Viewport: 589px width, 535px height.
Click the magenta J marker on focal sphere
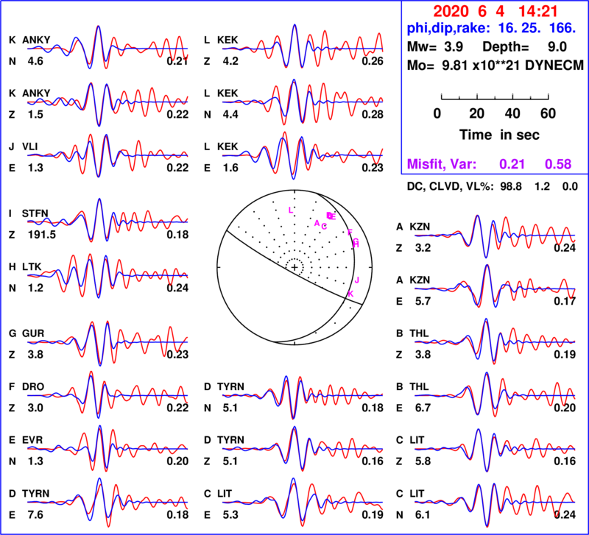357,280
